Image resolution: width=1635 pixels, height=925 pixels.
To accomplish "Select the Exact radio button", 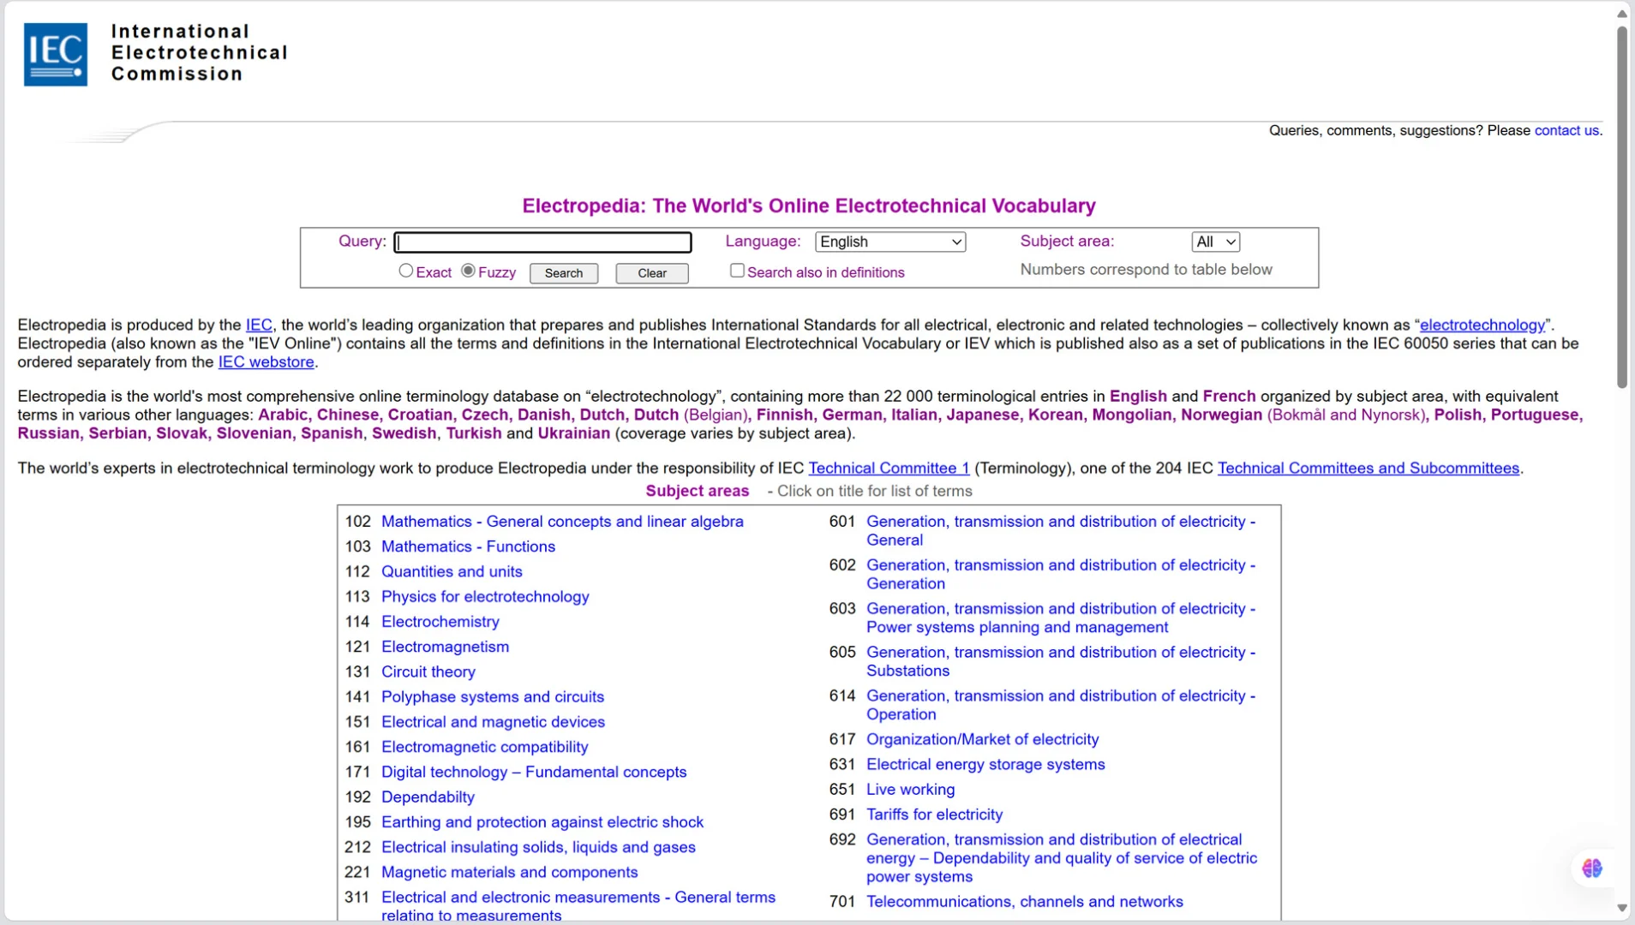I will click(x=406, y=271).
